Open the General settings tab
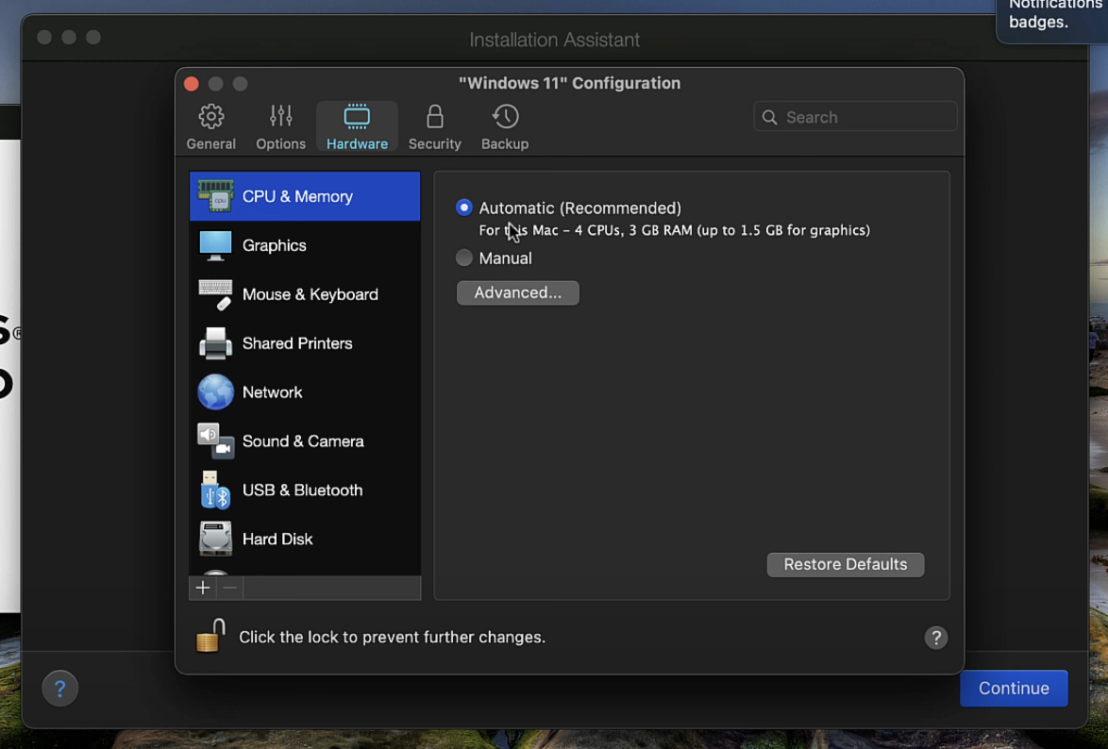Image resolution: width=1108 pixels, height=749 pixels. pos(210,127)
